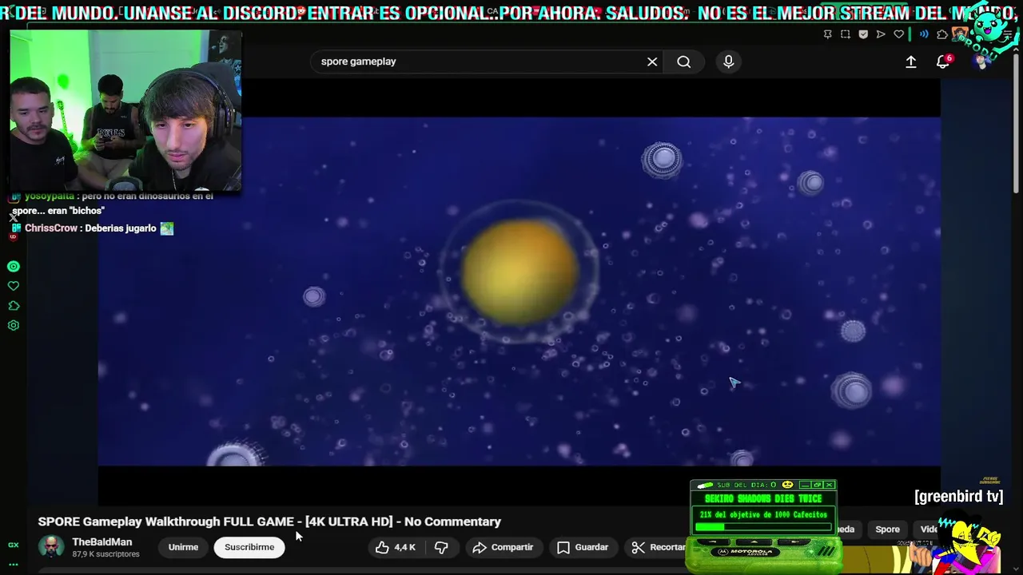This screenshot has width=1023, height=575.
Task: Dislike the video with thumbs down
Action: pyautogui.click(x=441, y=547)
